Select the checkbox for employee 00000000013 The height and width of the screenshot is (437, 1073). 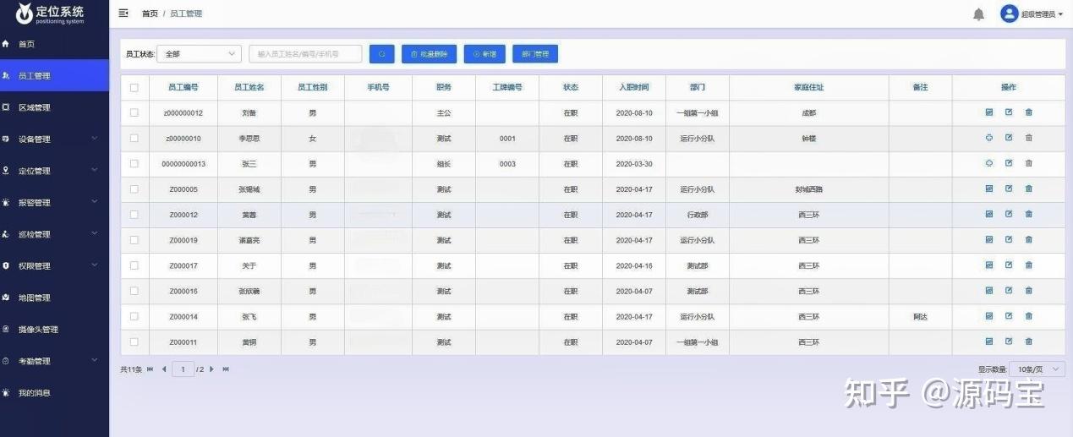tap(134, 163)
